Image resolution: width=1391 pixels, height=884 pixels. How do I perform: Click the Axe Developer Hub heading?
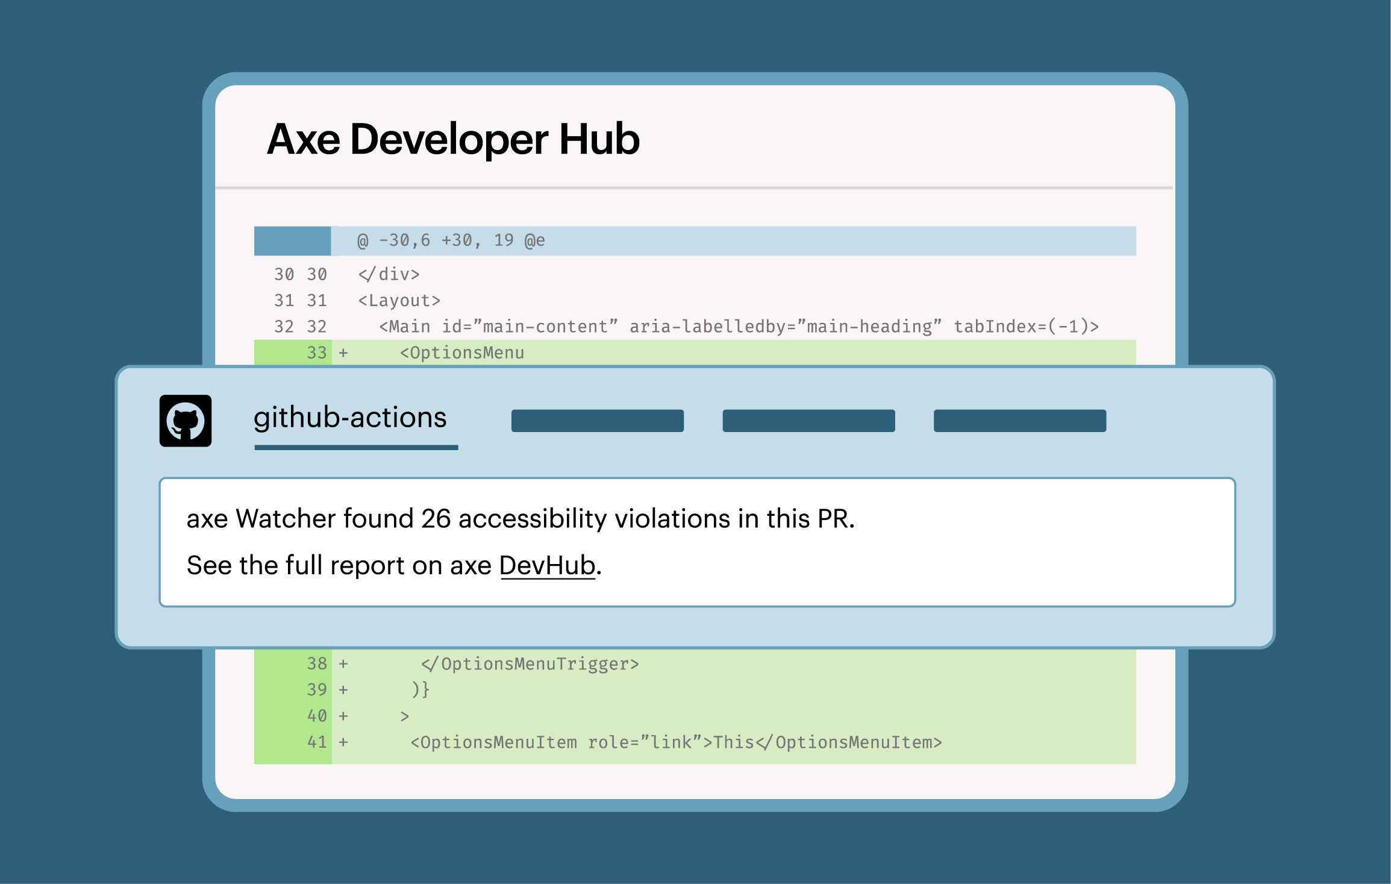tap(453, 139)
